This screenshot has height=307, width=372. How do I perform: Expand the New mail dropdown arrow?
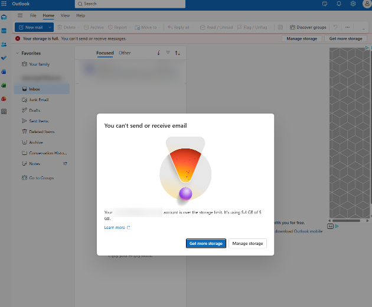(50, 27)
